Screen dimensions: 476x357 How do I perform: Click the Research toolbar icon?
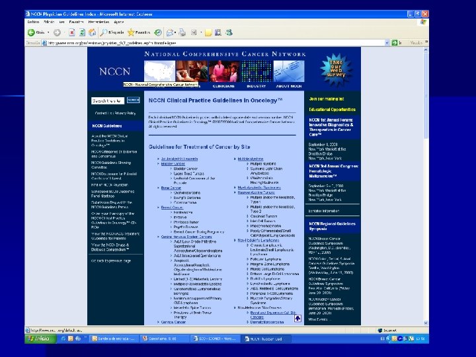[218, 32]
